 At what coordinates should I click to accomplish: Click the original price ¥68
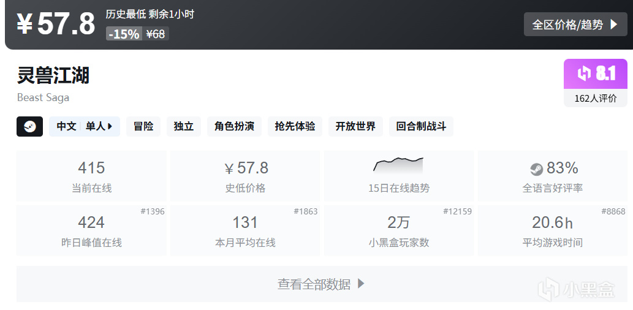pyautogui.click(x=156, y=34)
